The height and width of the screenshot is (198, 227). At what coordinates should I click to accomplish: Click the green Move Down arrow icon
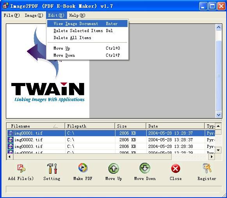pyautogui.click(x=145, y=168)
